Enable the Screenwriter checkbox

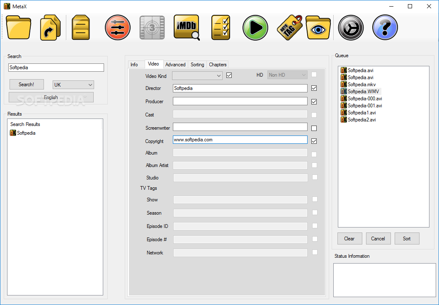point(314,128)
